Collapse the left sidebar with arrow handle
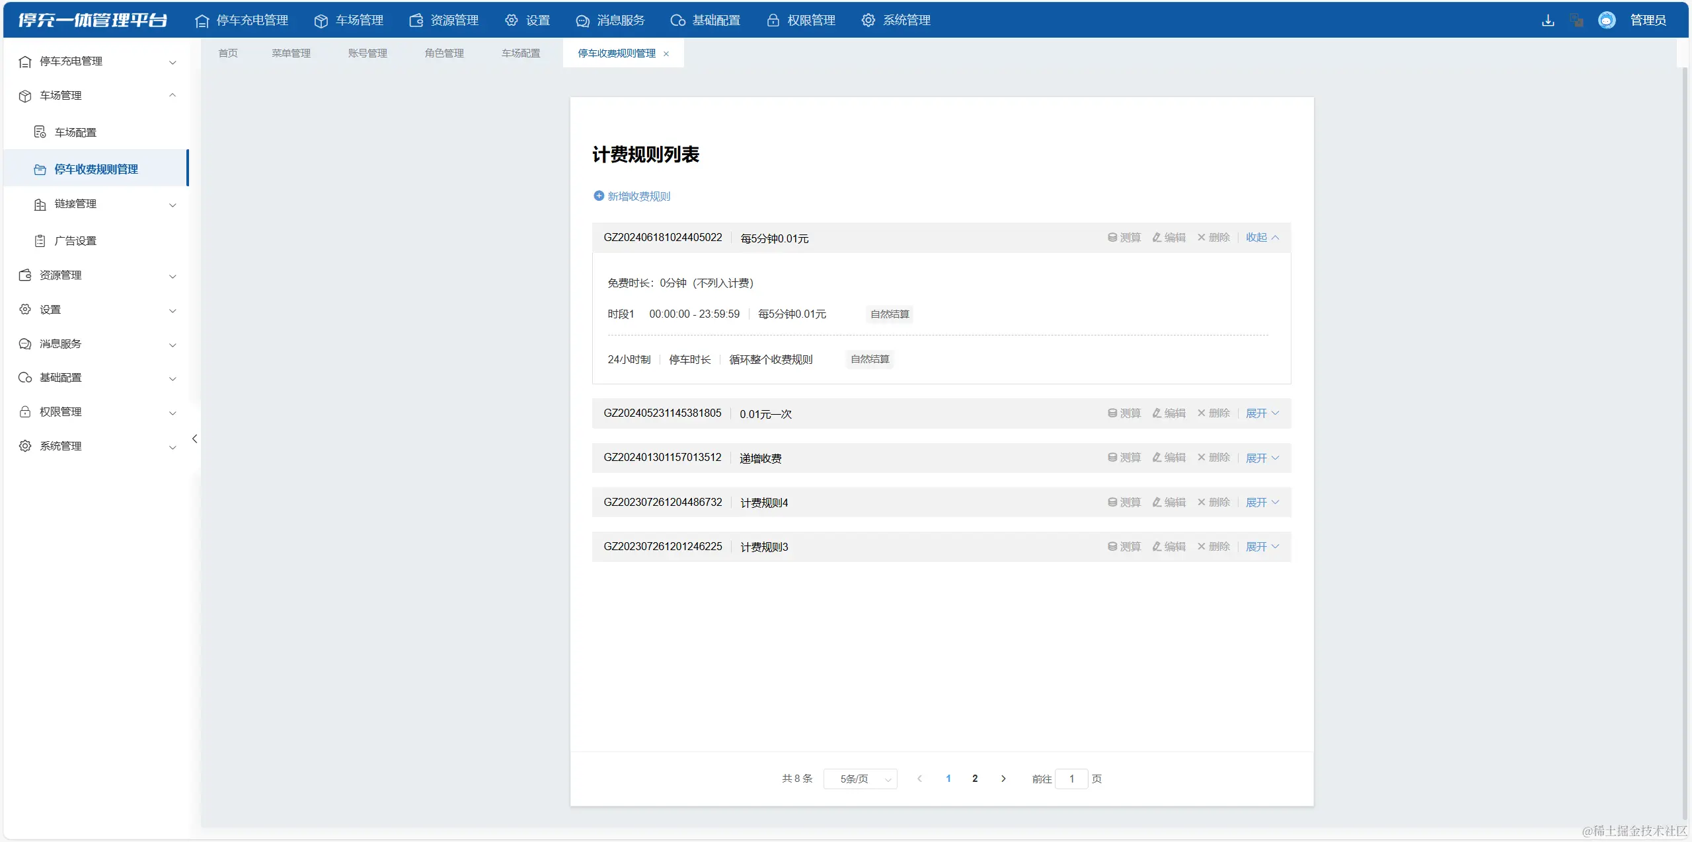The height and width of the screenshot is (842, 1692). tap(194, 439)
